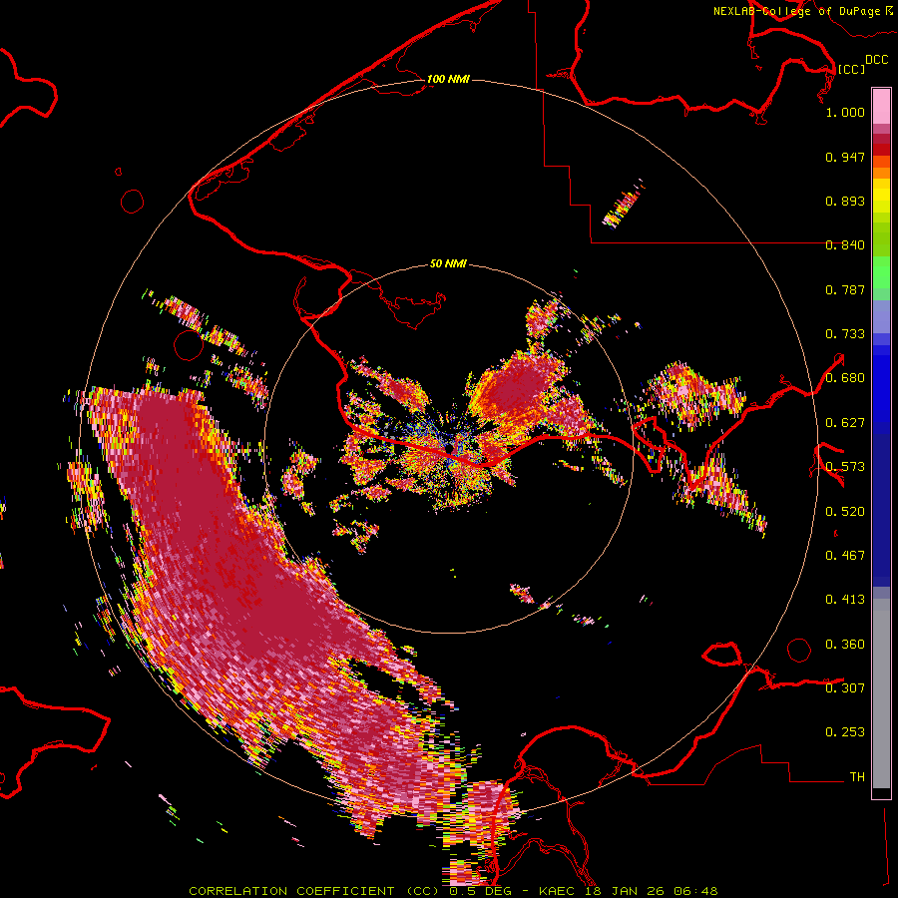Click the 0.520 legend value
The image size is (898, 898).
(845, 512)
